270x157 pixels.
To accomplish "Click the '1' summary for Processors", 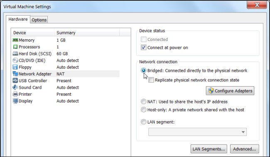I will [58, 47].
